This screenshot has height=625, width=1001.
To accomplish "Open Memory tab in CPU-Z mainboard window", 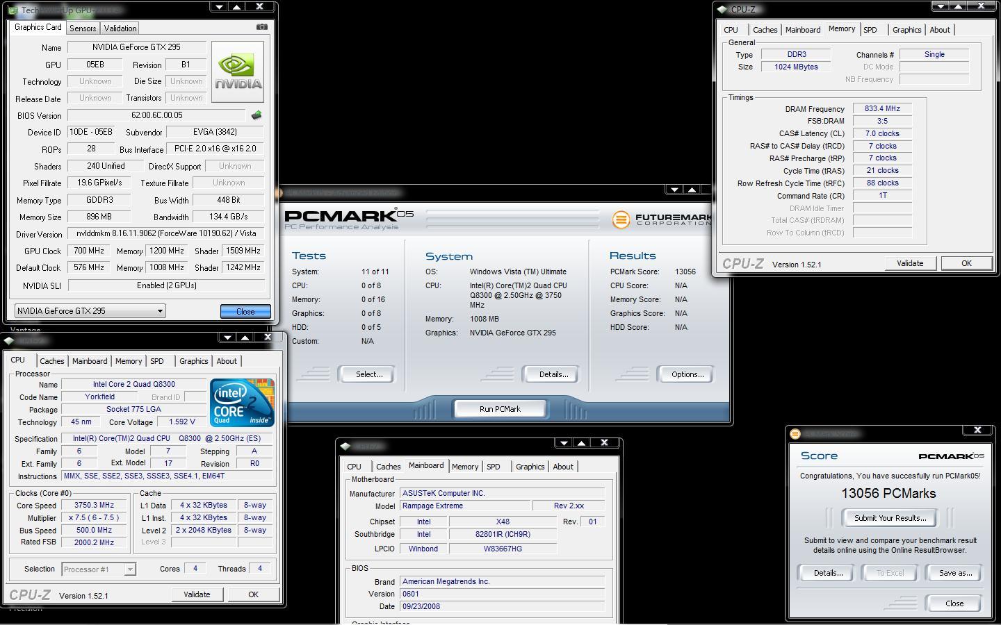I will tap(465, 467).
